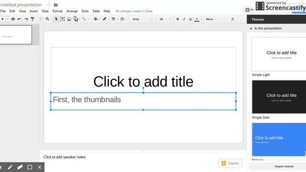This screenshot has height=172, width=306.
Task: Click the Move to folder icon
Action: [55, 5]
